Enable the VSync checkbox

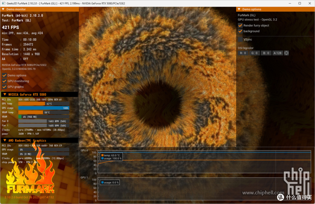pos(240,39)
